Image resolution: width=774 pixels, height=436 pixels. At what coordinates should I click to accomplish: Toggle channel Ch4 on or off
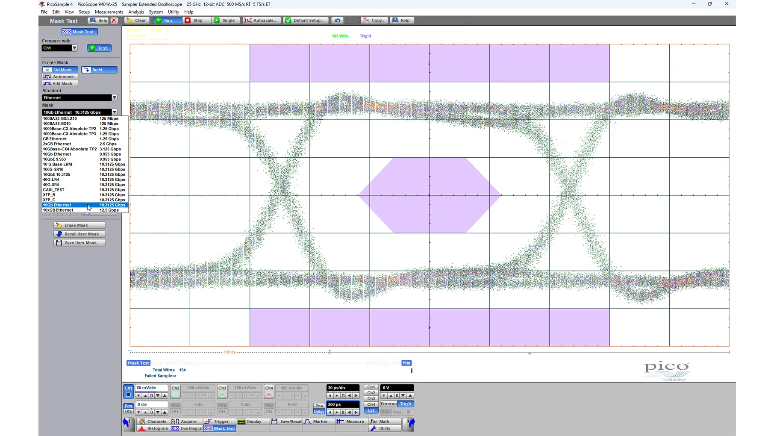tap(269, 391)
